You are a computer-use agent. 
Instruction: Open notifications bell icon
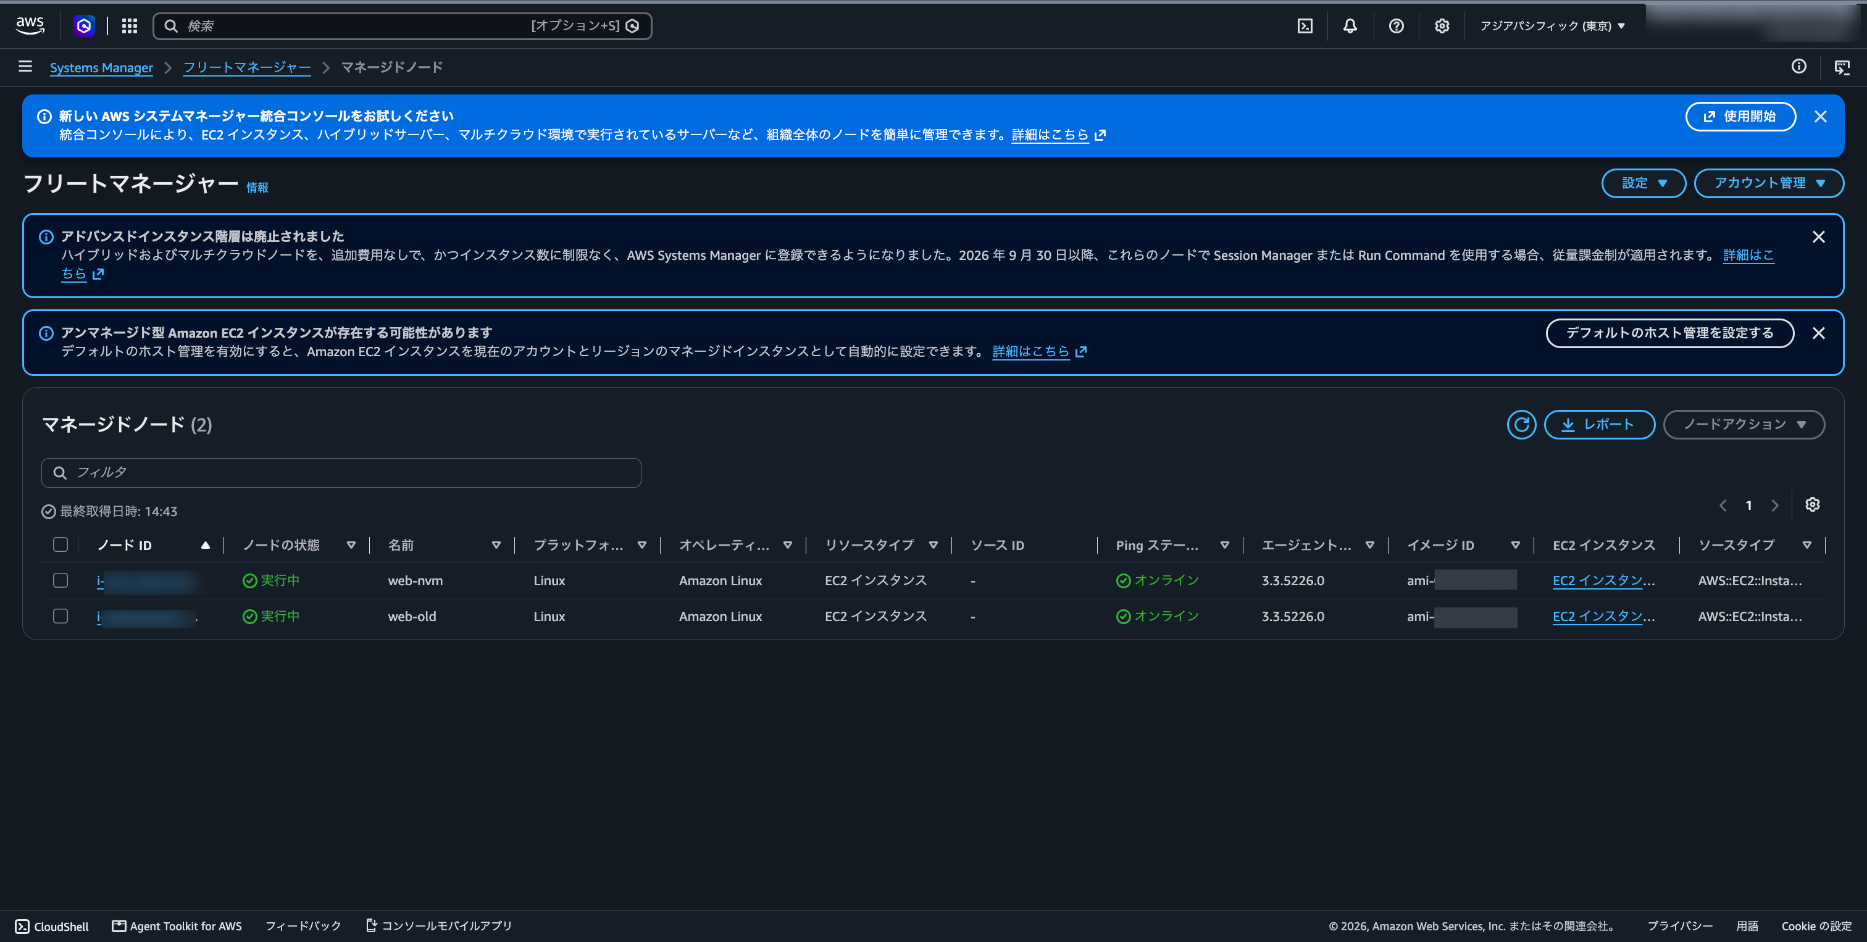[1350, 26]
